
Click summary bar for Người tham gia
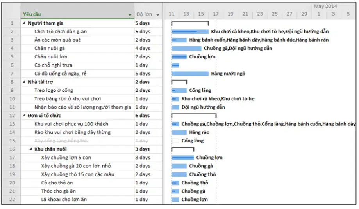(x=190, y=23)
